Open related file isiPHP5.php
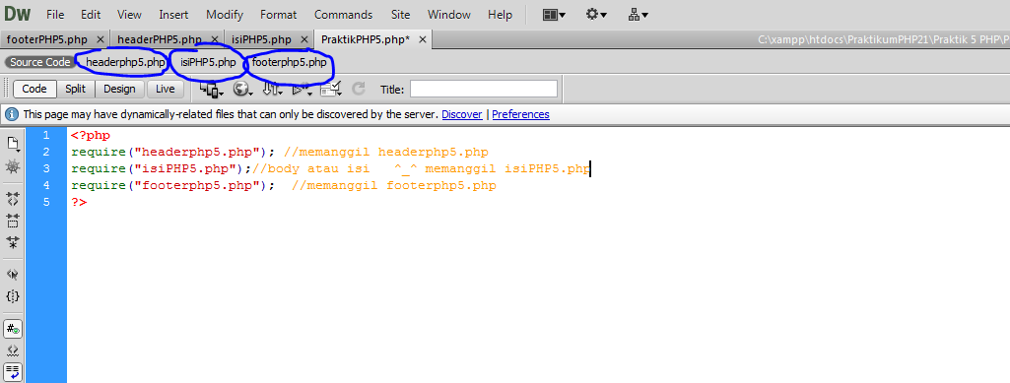1010x383 pixels. [x=208, y=62]
